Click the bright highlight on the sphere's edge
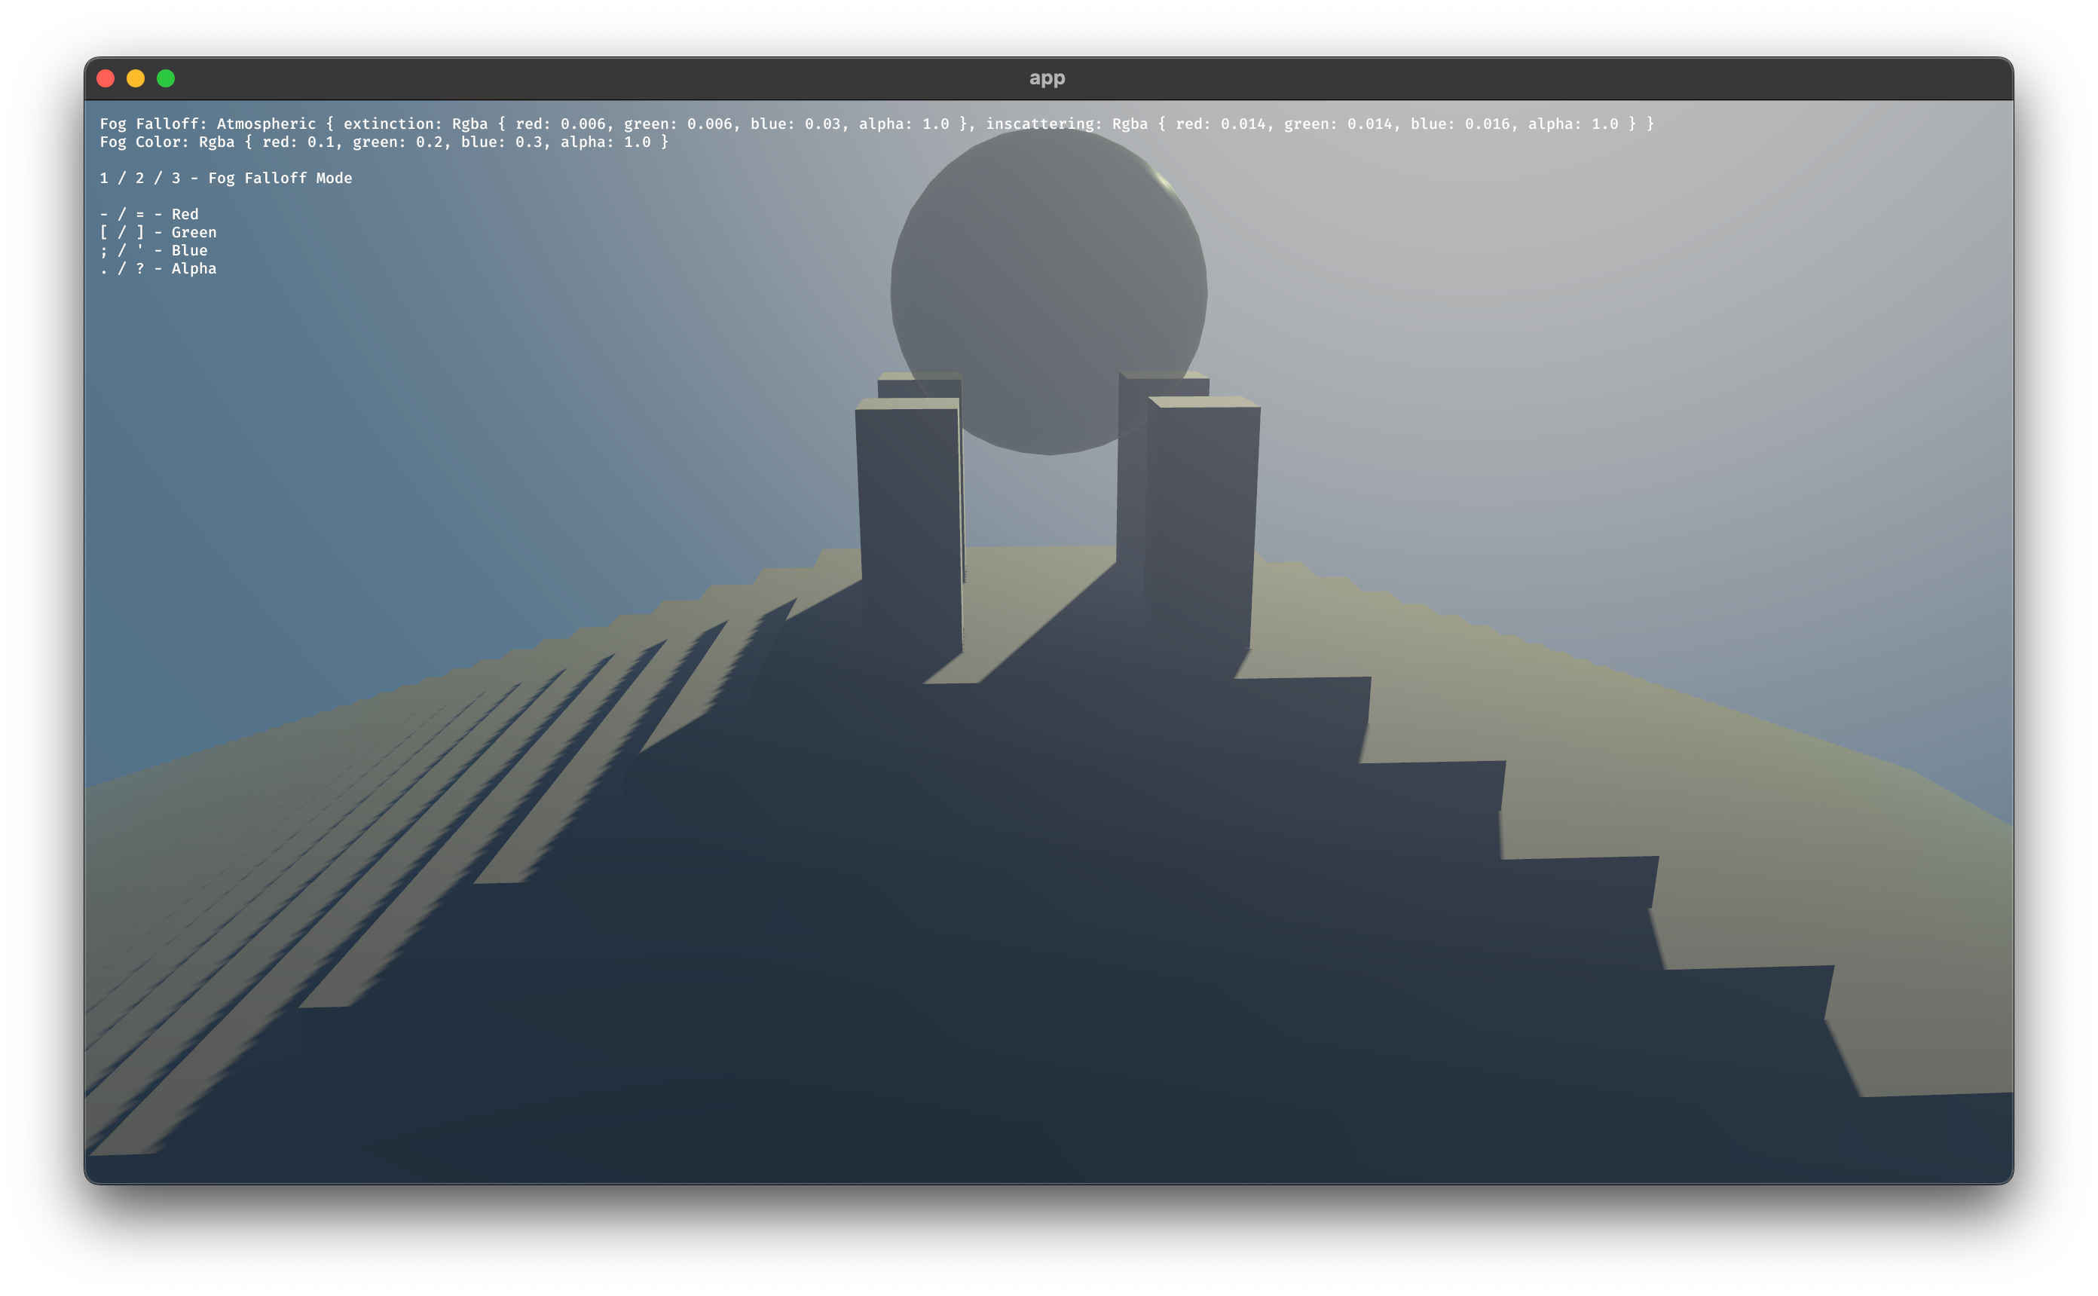This screenshot has width=2098, height=1296. (x=1163, y=180)
